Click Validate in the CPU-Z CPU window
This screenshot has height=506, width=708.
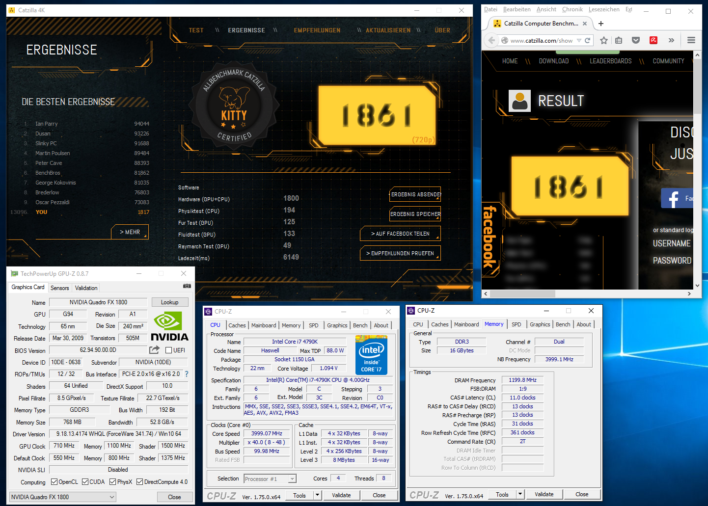point(341,495)
